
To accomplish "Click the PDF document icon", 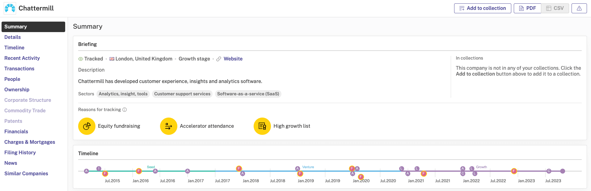I will coord(521,8).
